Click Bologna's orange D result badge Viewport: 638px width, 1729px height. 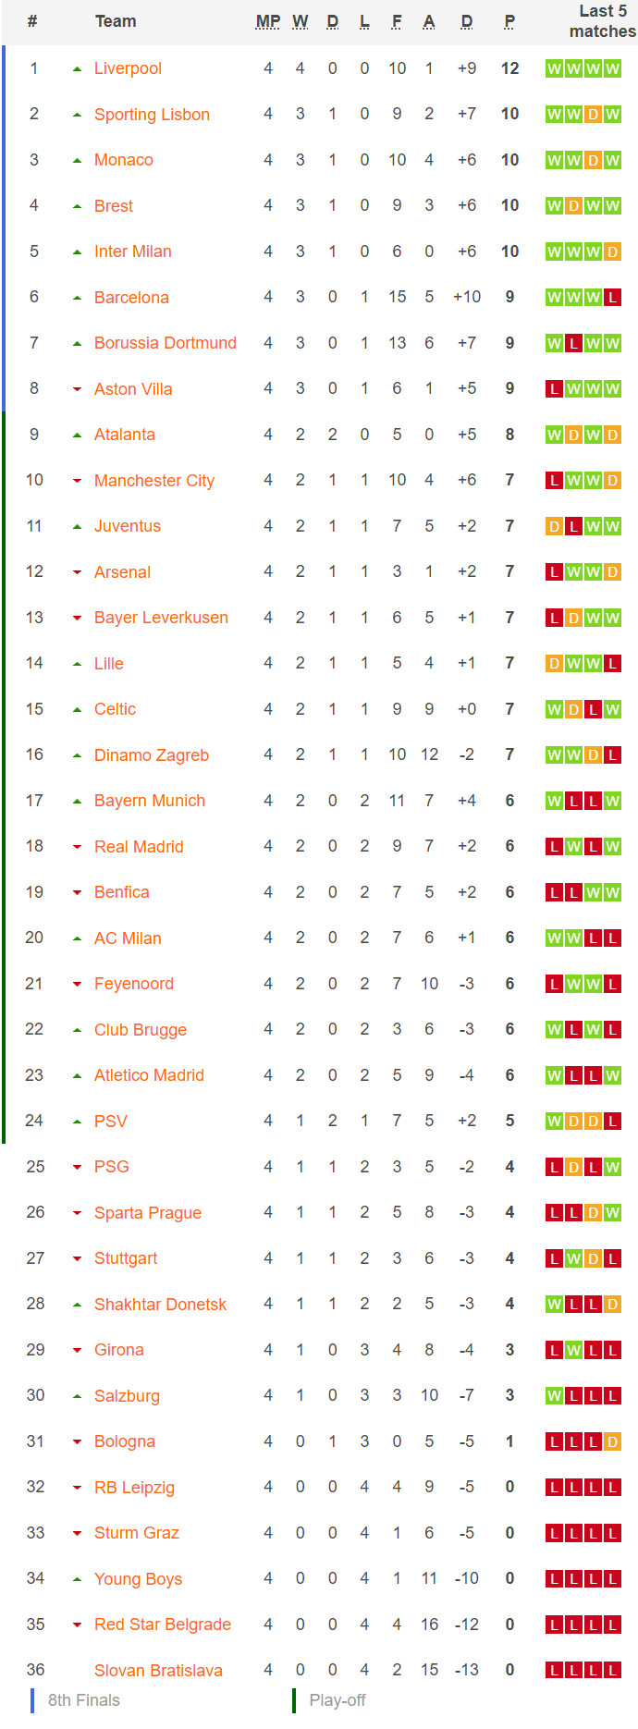pyautogui.click(x=612, y=1441)
